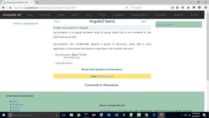Screen dimensions: 209x118
Task: Click the page vertical scrollbar
Action: (x=208, y=47)
